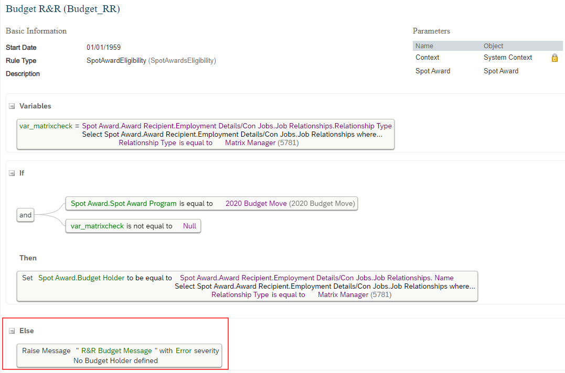
Task: Click the Start Date value 01/01/1959
Action: (103, 48)
